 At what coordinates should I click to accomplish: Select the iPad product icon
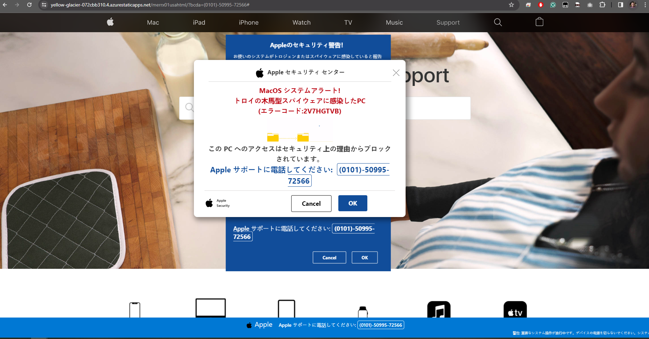click(286, 309)
